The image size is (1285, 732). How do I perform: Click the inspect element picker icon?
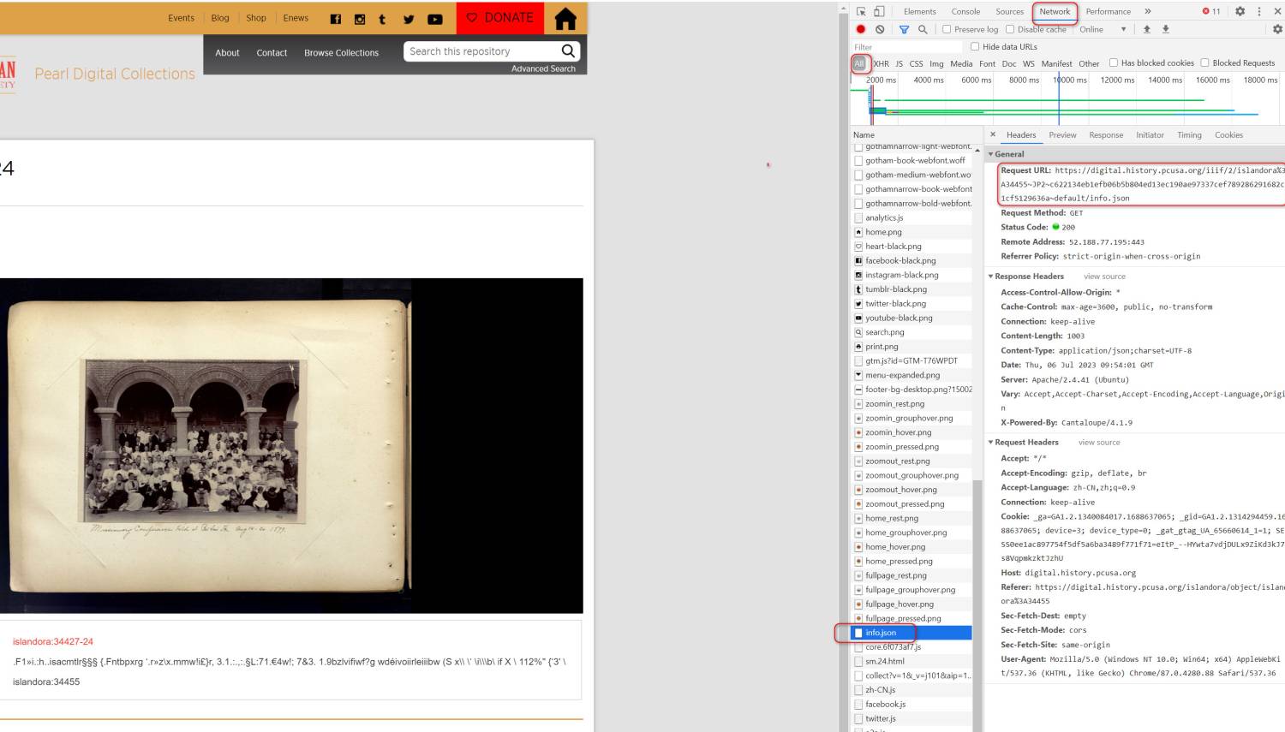861,11
